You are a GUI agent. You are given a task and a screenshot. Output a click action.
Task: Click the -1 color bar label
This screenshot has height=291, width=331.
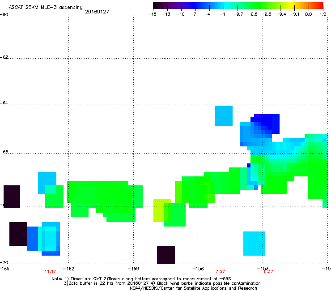coord(222,14)
